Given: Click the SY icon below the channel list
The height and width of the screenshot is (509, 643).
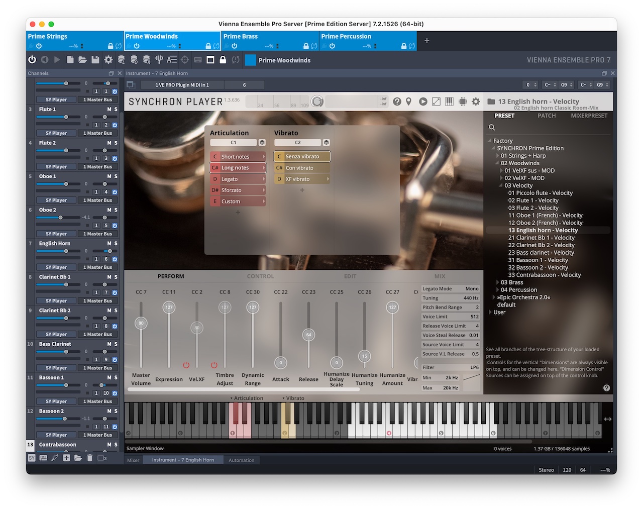Looking at the screenshot, I should (x=32, y=458).
